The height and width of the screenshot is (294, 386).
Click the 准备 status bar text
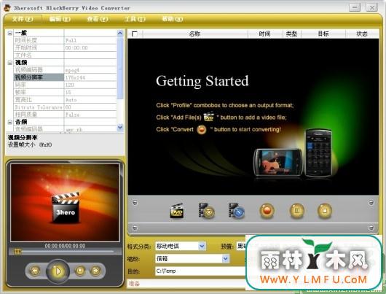pyautogui.click(x=135, y=284)
